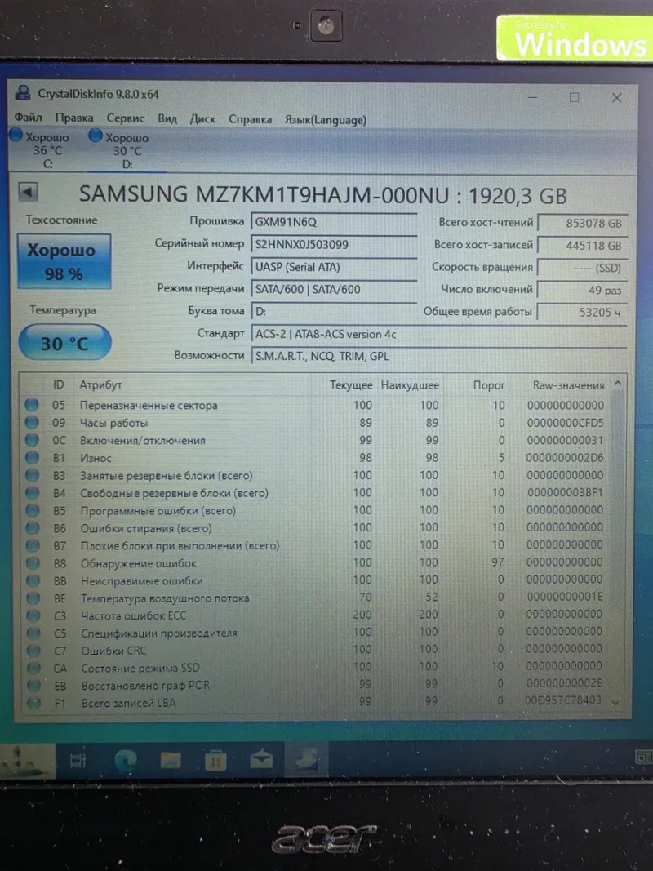This screenshot has height=871, width=653.
Task: Open the Правка menu
Action: [73, 118]
